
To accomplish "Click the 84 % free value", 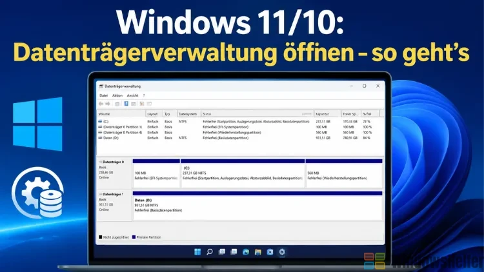I will 367,138.
